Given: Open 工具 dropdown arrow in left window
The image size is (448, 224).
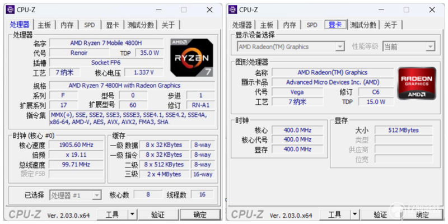Looking at the screenshot, I should pyautogui.click(x=132, y=214).
